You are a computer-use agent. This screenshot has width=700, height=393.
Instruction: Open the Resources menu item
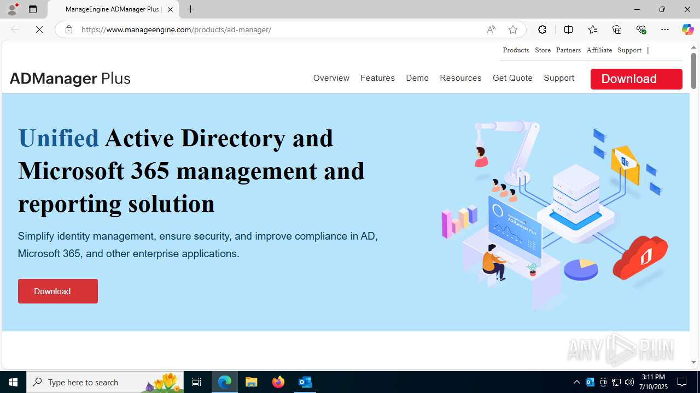460,78
